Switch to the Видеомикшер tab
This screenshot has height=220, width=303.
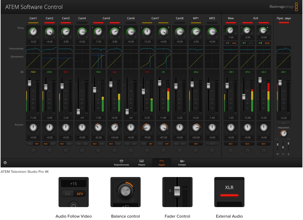click(x=122, y=163)
